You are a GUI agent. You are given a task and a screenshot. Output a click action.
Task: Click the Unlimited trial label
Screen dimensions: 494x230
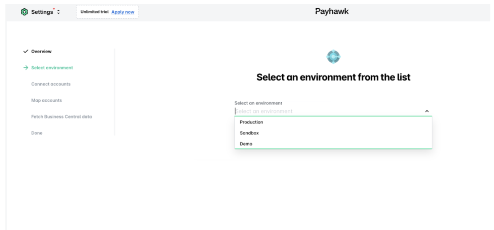(x=94, y=12)
